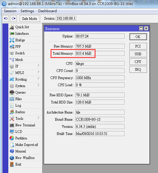Click the Uptime value field
This screenshot has height=173, width=158.
(x=100, y=36)
